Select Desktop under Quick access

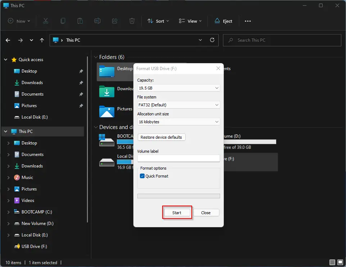(29, 71)
